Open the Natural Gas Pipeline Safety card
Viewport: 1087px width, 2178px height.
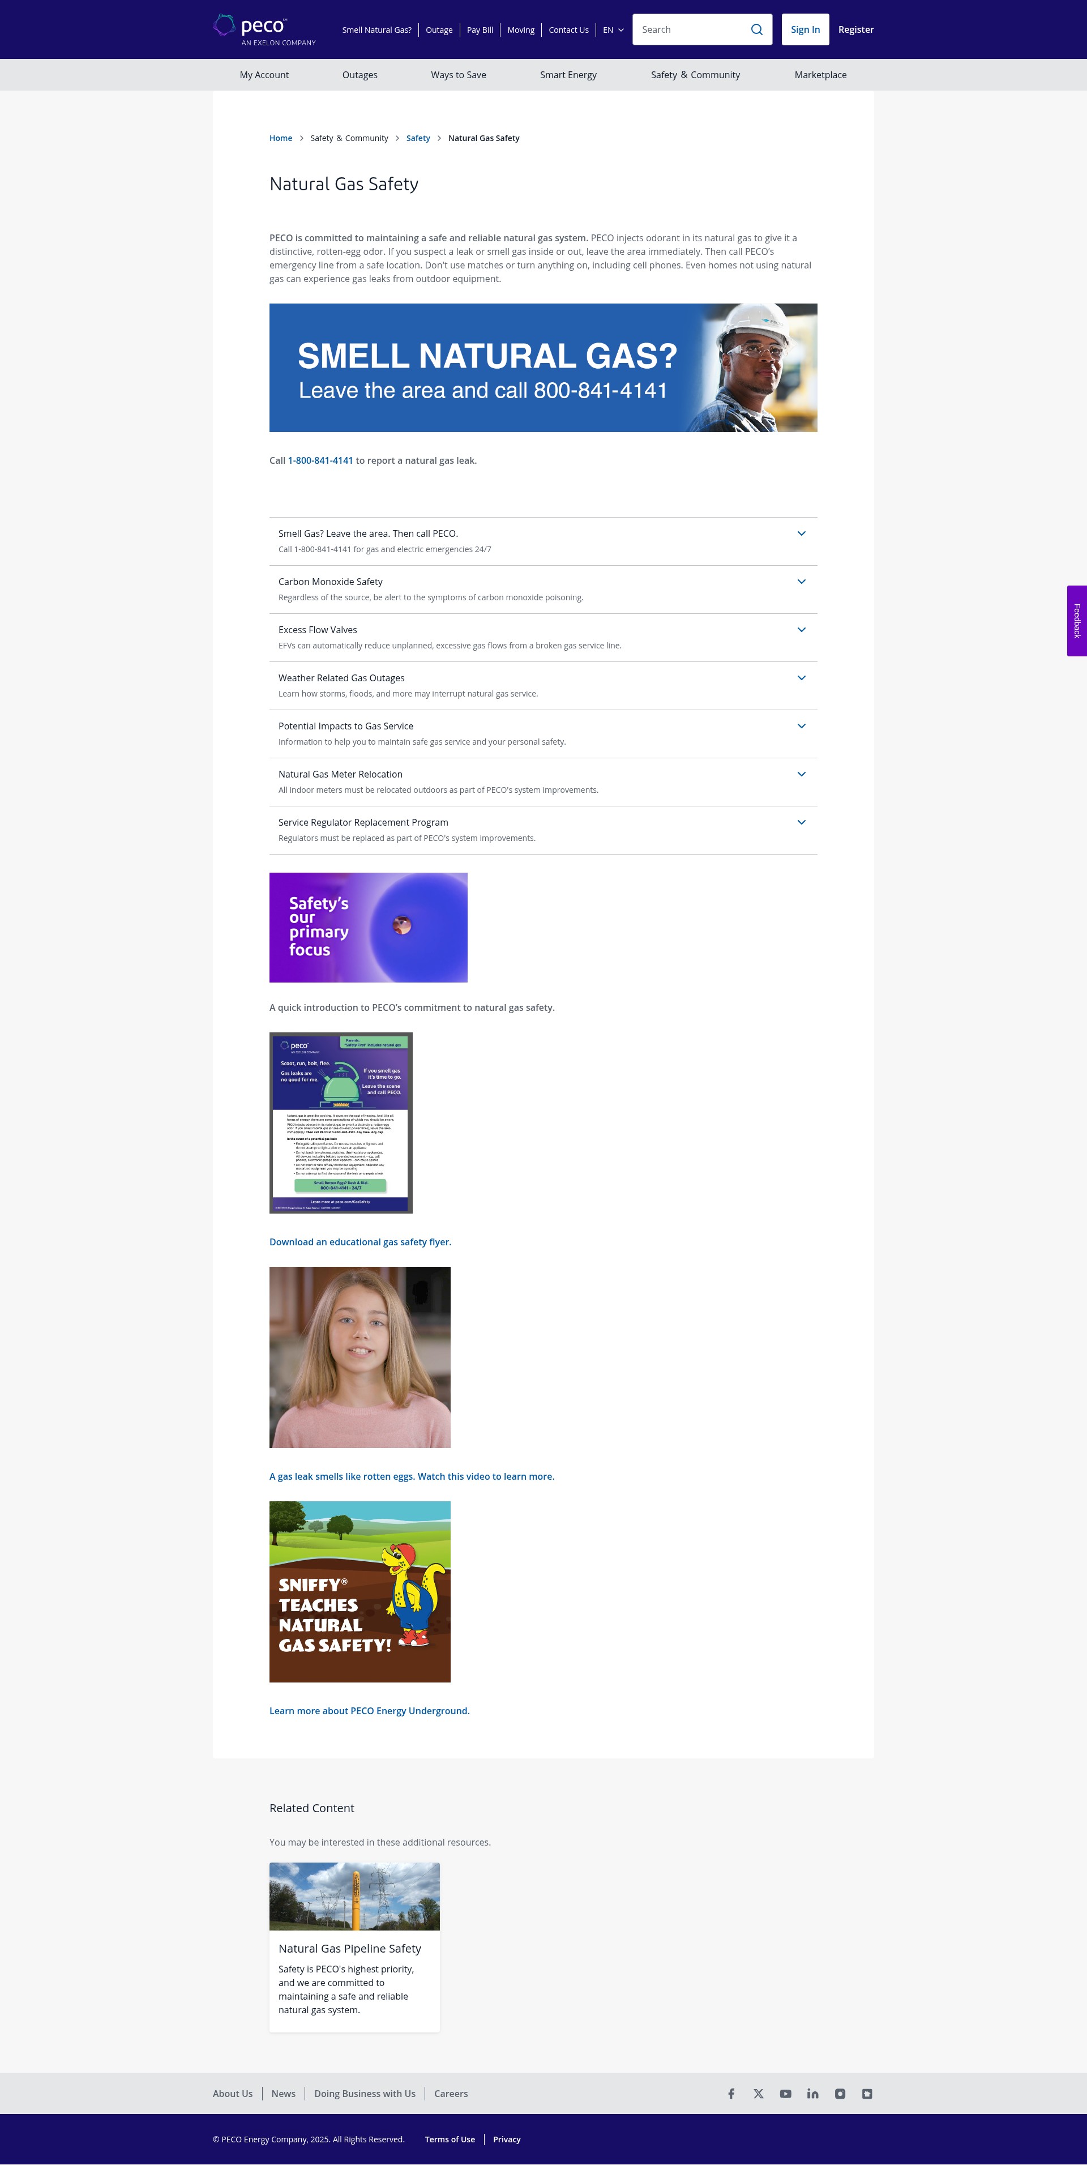[x=354, y=1947]
